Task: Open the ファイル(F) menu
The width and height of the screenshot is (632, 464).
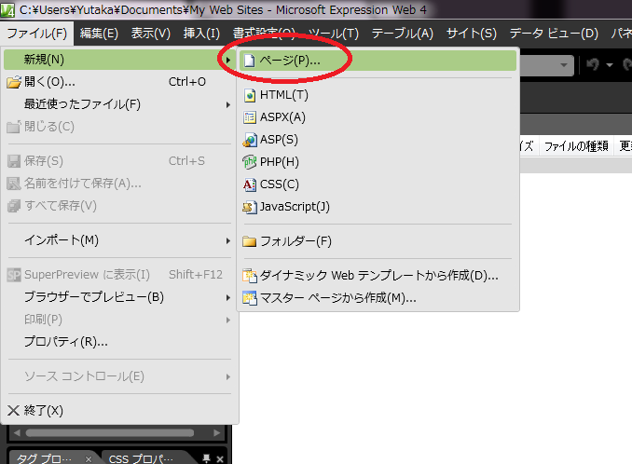Action: 37,34
